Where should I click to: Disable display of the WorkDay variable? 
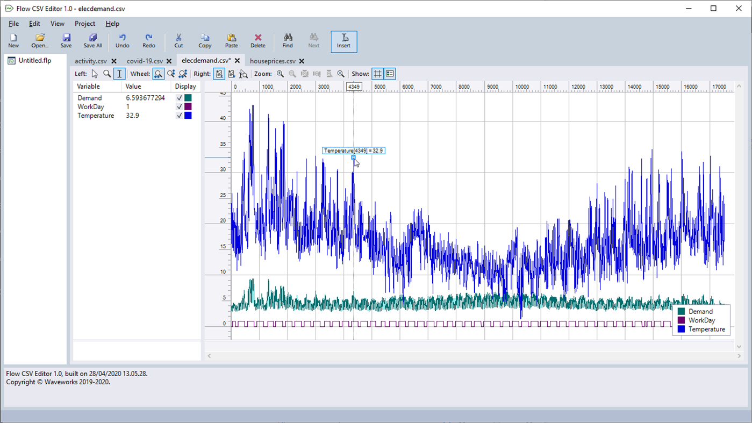[x=180, y=106]
